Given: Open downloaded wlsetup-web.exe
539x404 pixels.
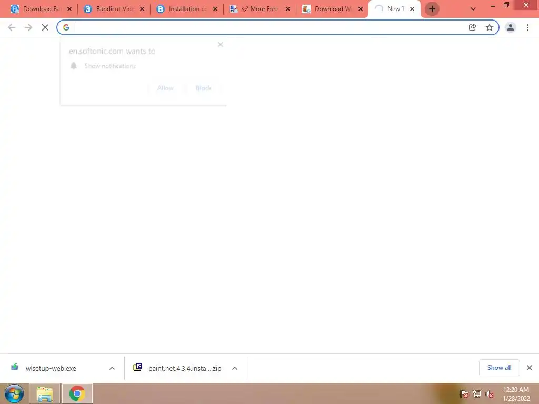Looking at the screenshot, I should click(x=51, y=368).
